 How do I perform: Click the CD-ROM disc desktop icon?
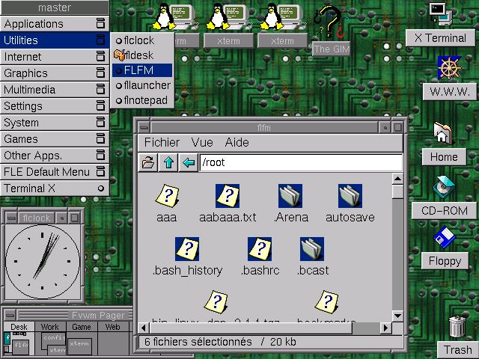(x=444, y=187)
